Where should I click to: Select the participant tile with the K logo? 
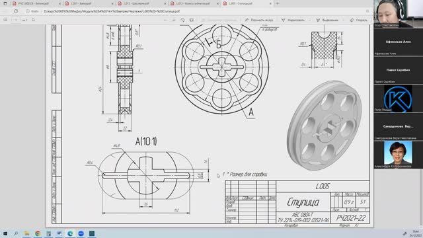pos(398,99)
